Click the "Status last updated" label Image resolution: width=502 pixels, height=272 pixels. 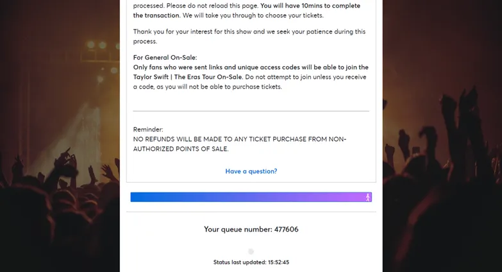pos(240,262)
